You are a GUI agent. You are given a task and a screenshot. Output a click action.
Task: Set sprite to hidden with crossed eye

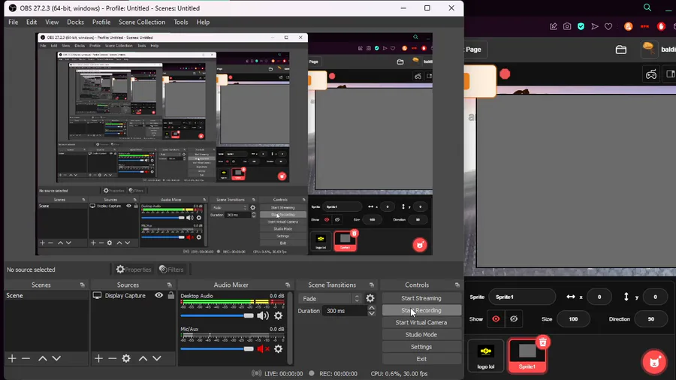(x=514, y=319)
